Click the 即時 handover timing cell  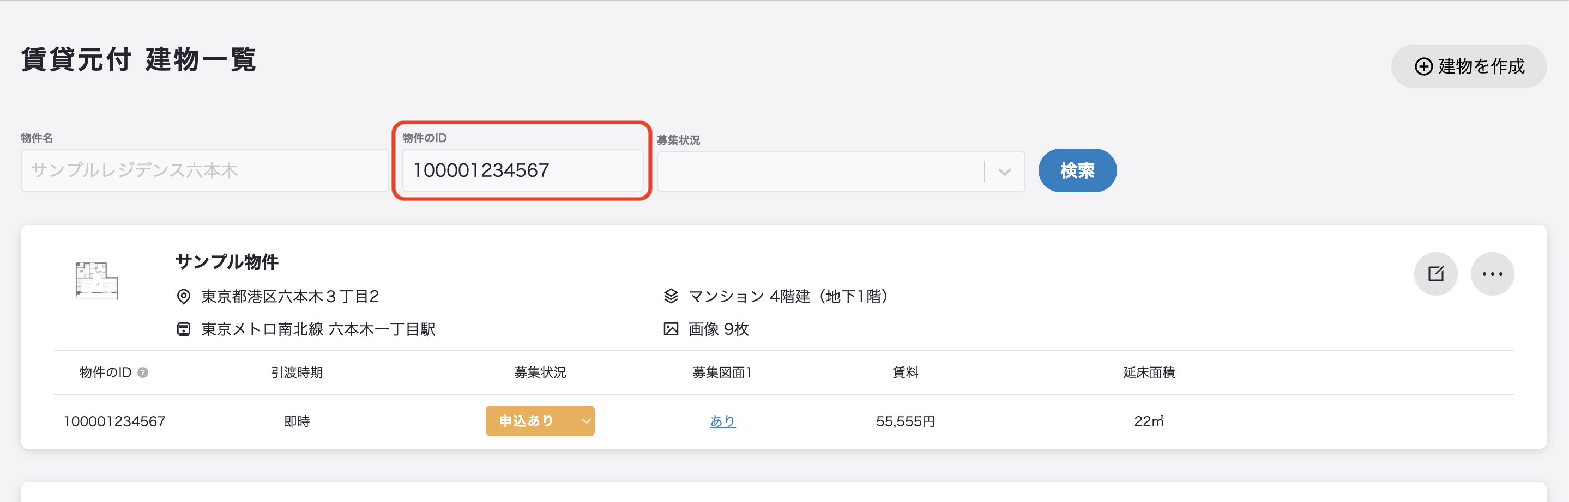click(297, 421)
